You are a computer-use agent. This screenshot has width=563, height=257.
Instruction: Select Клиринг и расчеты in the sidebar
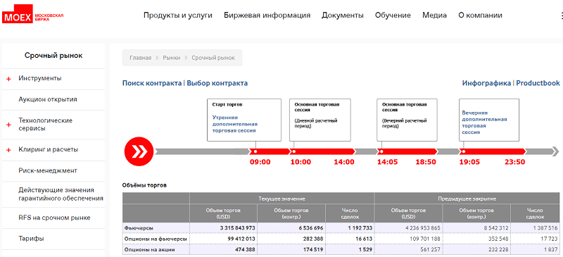(x=48, y=149)
